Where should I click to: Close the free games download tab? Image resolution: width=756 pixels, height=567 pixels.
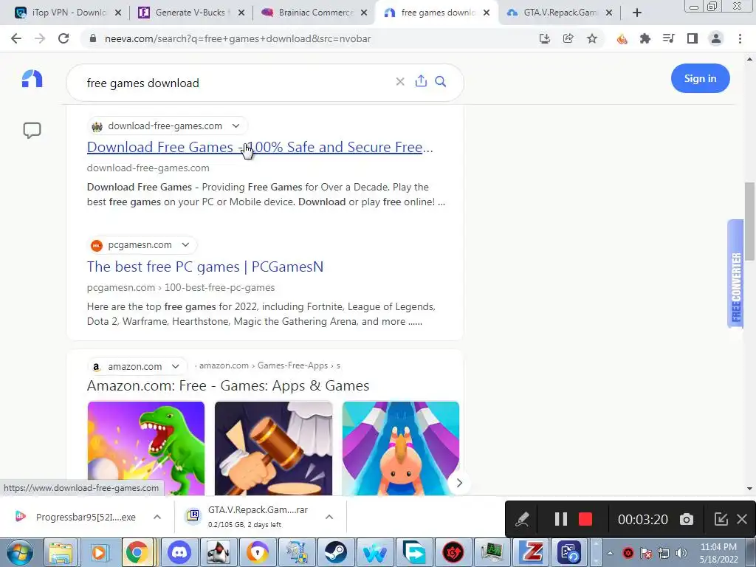click(487, 13)
